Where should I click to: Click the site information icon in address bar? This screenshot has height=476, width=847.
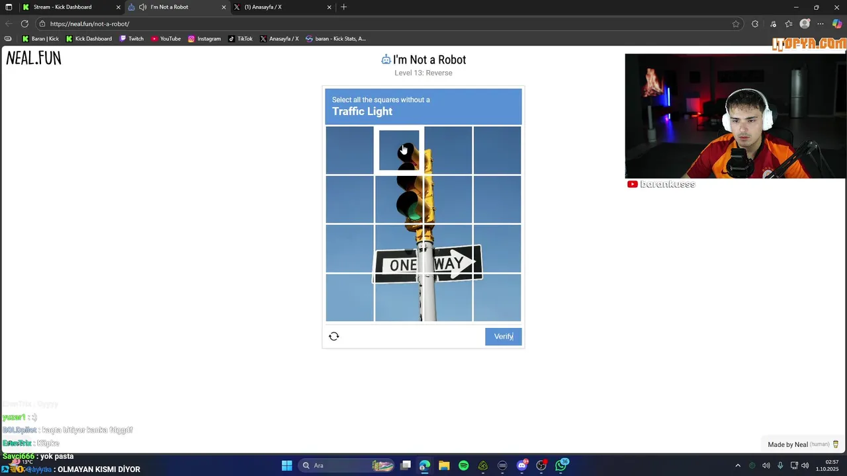click(x=42, y=24)
